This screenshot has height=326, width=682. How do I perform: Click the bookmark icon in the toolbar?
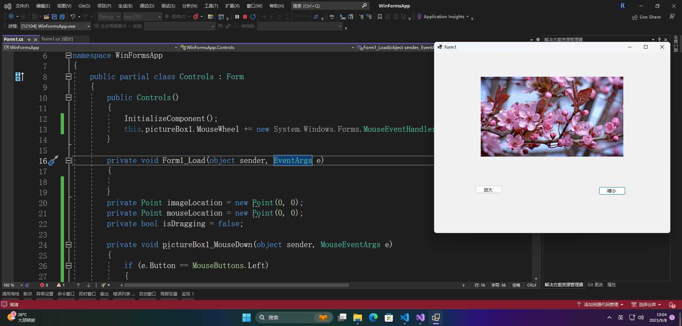tap(380, 17)
